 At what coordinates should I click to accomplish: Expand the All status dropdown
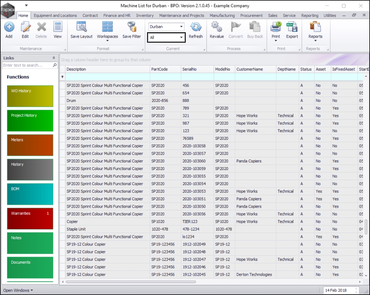[181, 37]
